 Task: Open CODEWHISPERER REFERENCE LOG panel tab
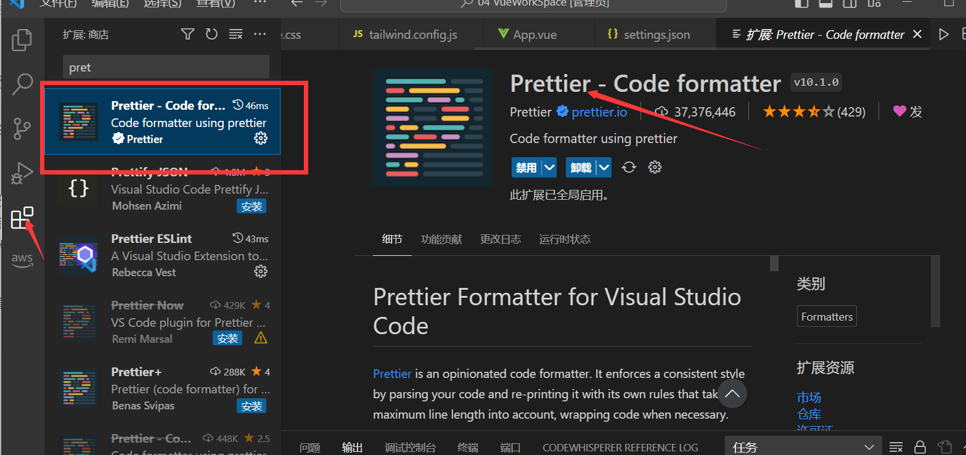click(620, 448)
